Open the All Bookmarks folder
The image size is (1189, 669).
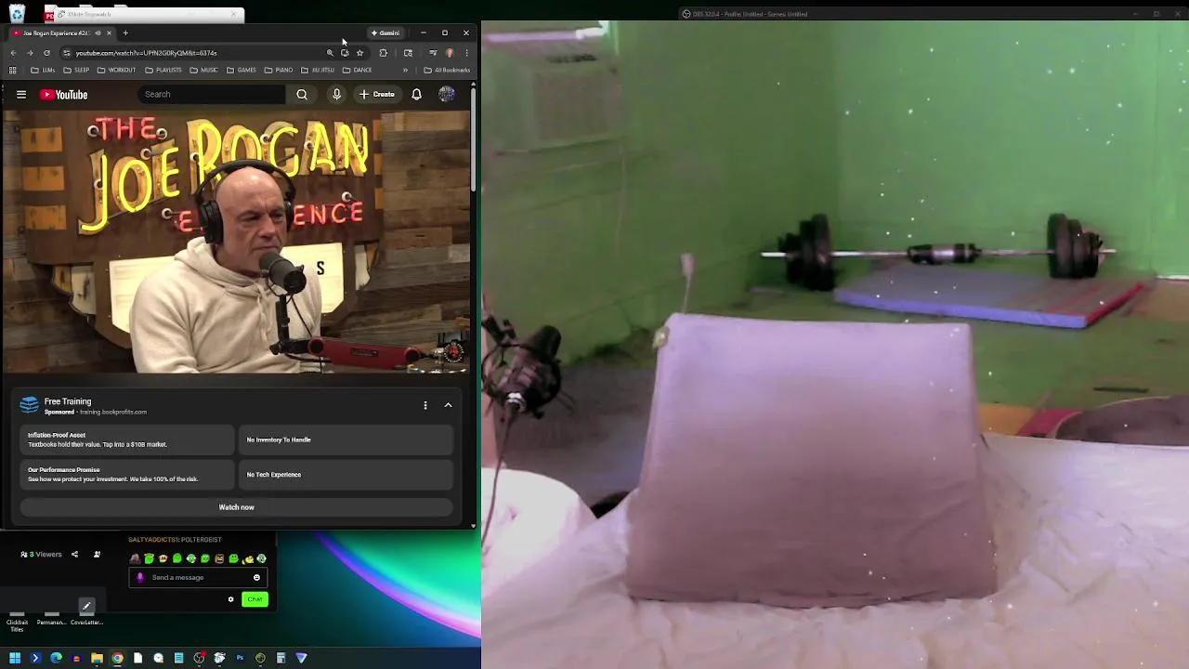(447, 70)
